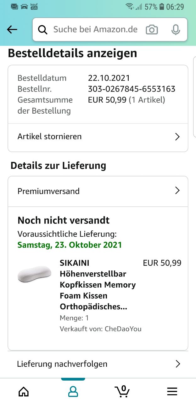Screen dimensions: 196x404
Task: Open the account profile tab
Action: point(73,392)
